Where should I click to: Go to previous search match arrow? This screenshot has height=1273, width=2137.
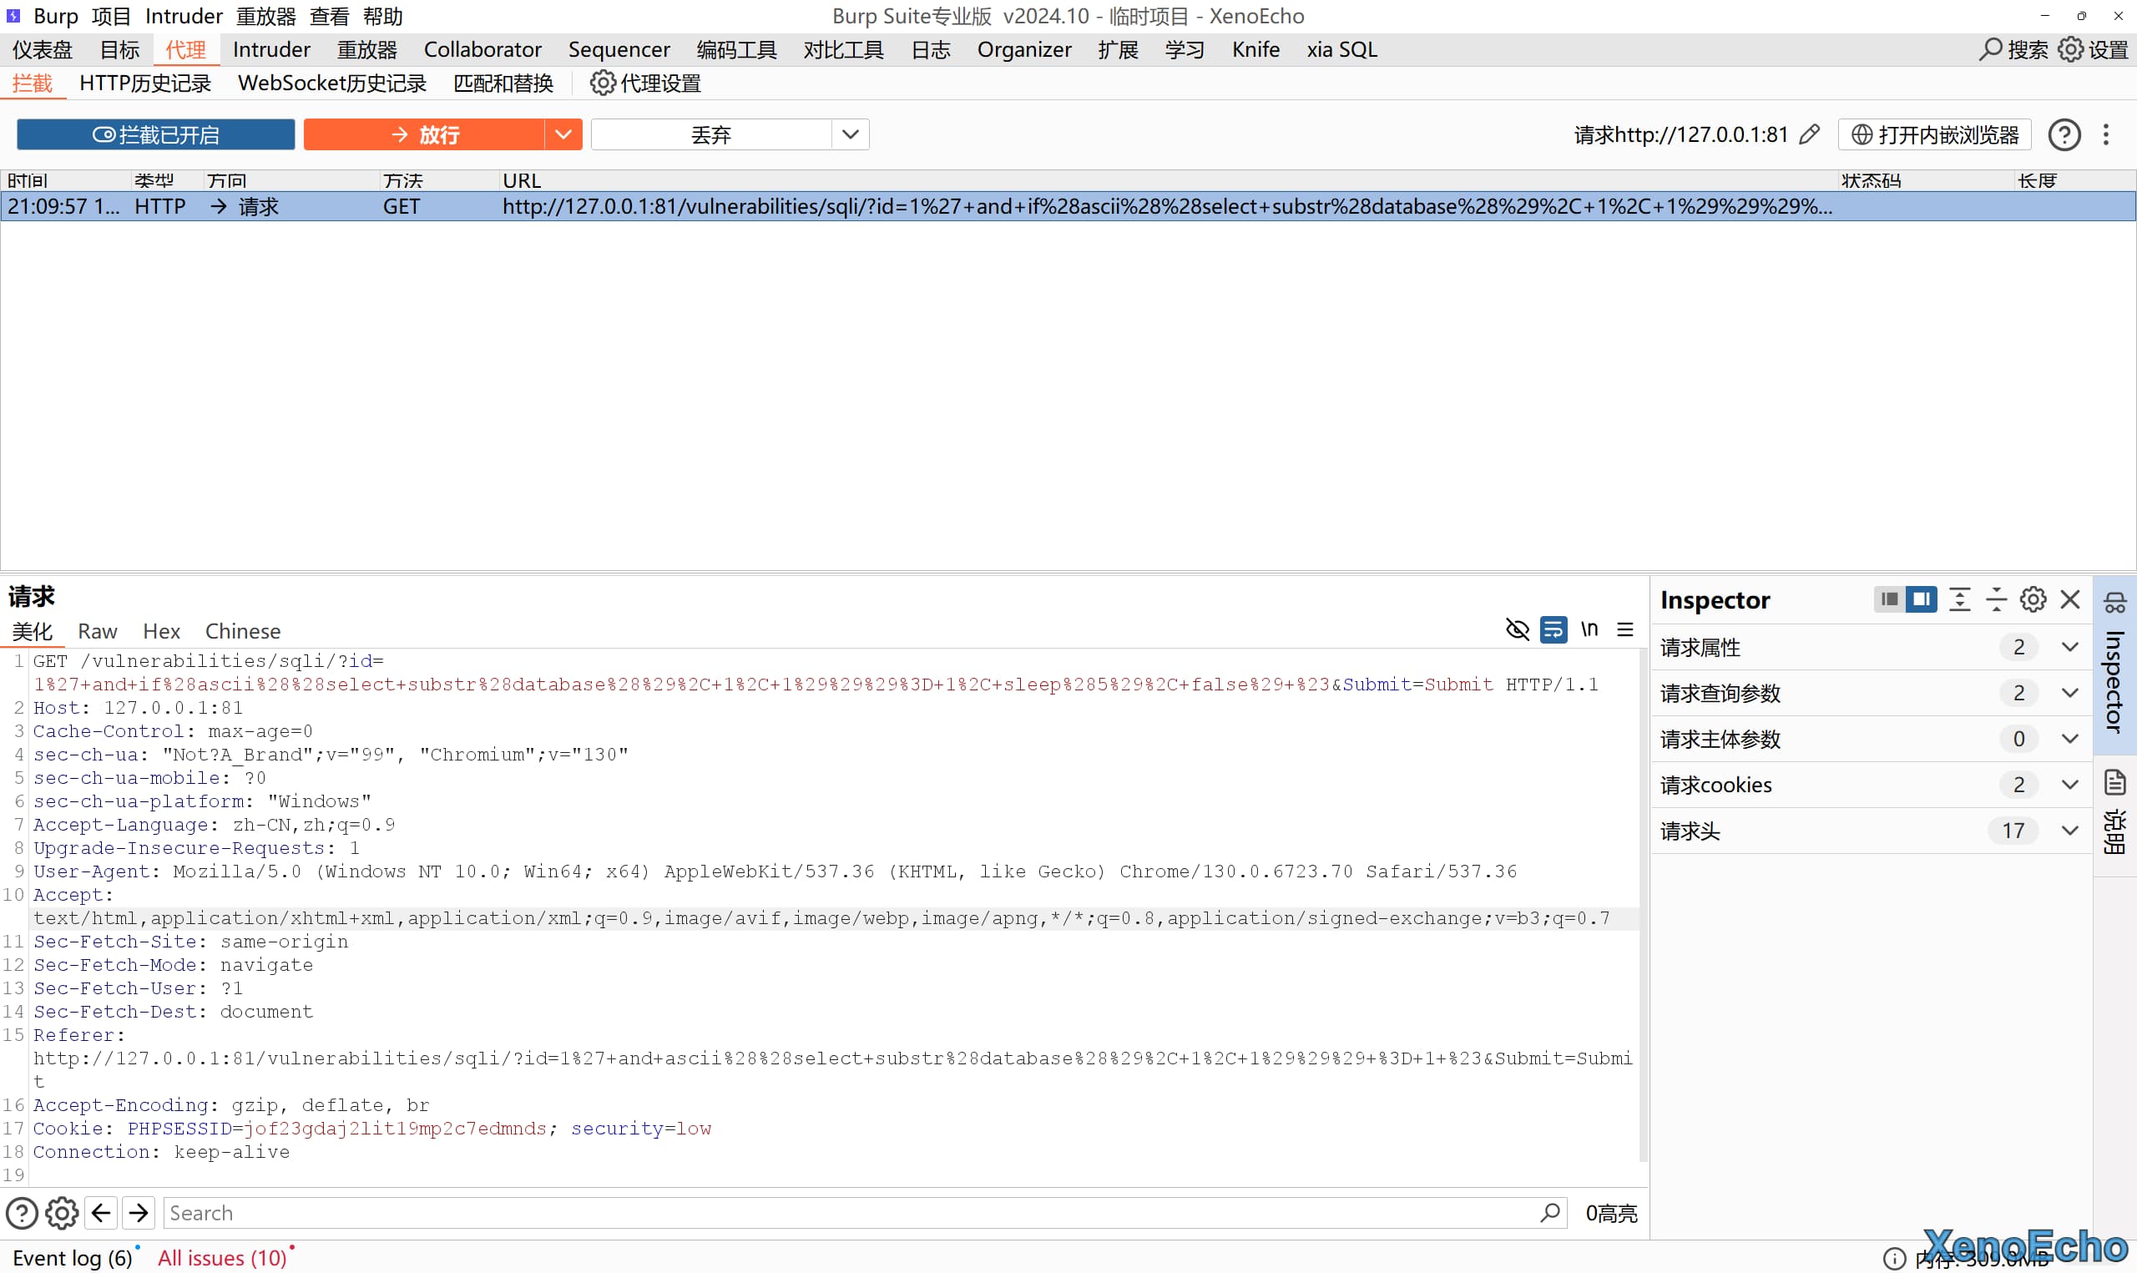pos(101,1213)
